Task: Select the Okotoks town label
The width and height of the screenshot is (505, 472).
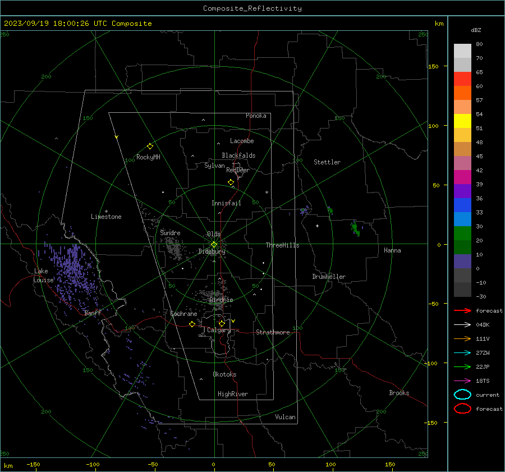Action: (x=224, y=374)
